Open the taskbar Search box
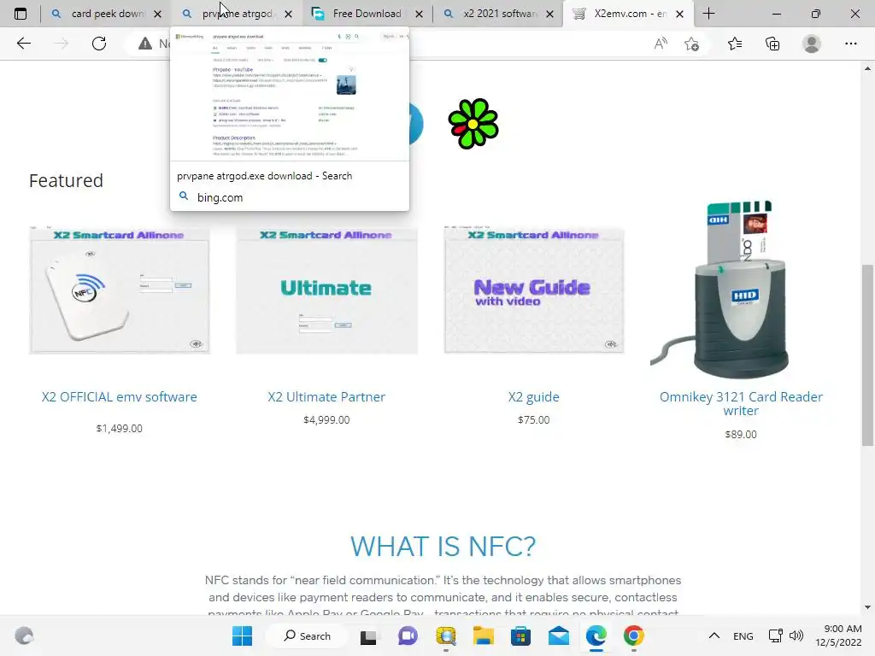Viewport: 875px width, 656px height. [308, 635]
